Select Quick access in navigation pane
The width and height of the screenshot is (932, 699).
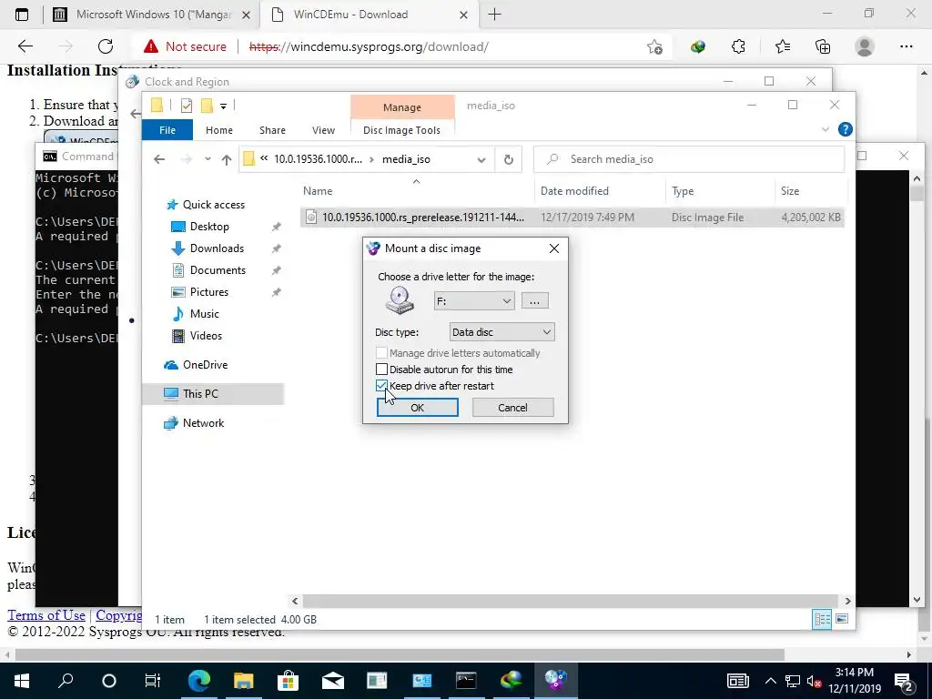tap(213, 205)
